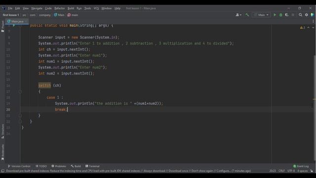The width and height of the screenshot is (316, 178).
Task: Open the Build tool window
Action: [x=76, y=166]
